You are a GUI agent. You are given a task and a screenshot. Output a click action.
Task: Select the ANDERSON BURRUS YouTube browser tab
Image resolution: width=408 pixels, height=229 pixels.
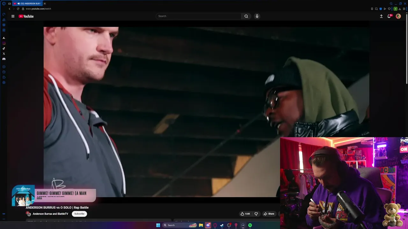coord(27,3)
